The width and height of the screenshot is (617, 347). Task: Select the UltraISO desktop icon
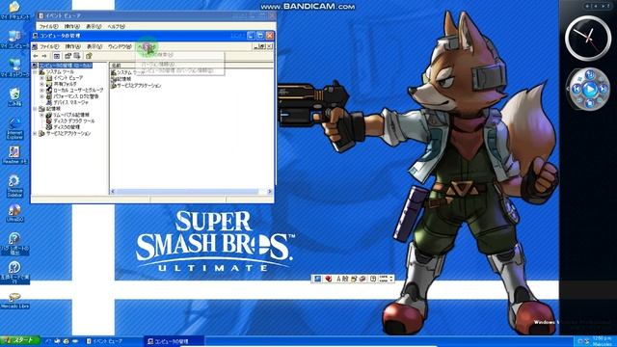(14, 213)
